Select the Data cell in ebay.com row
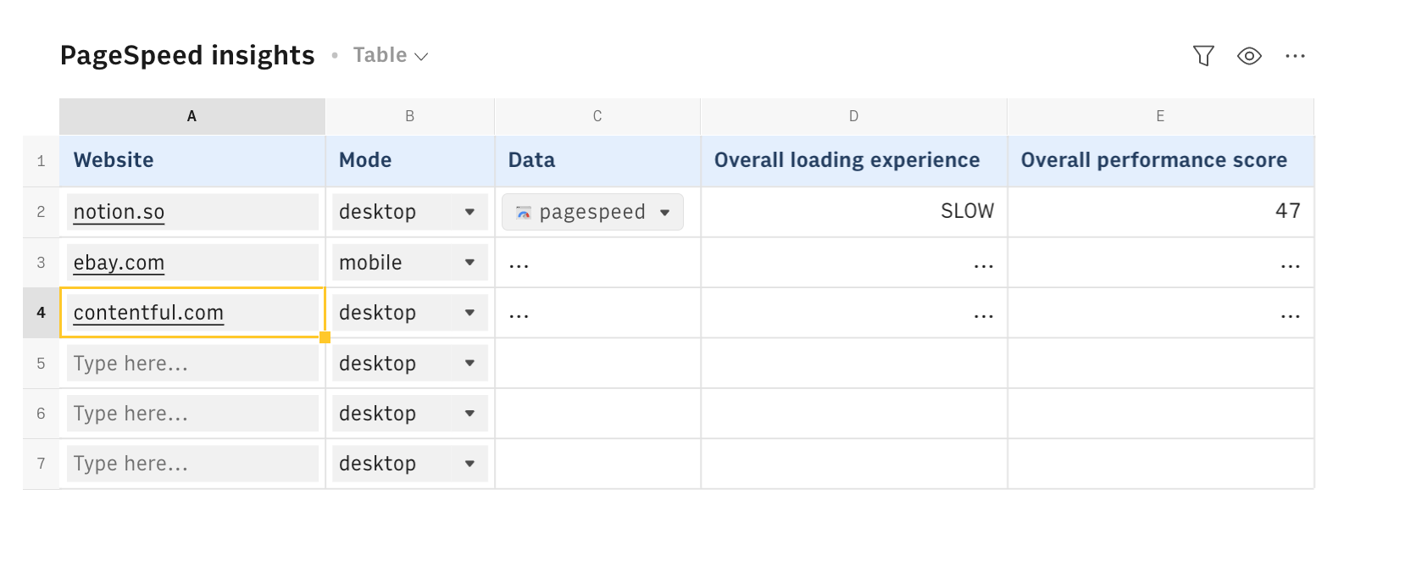The image size is (1405, 573). point(597,263)
